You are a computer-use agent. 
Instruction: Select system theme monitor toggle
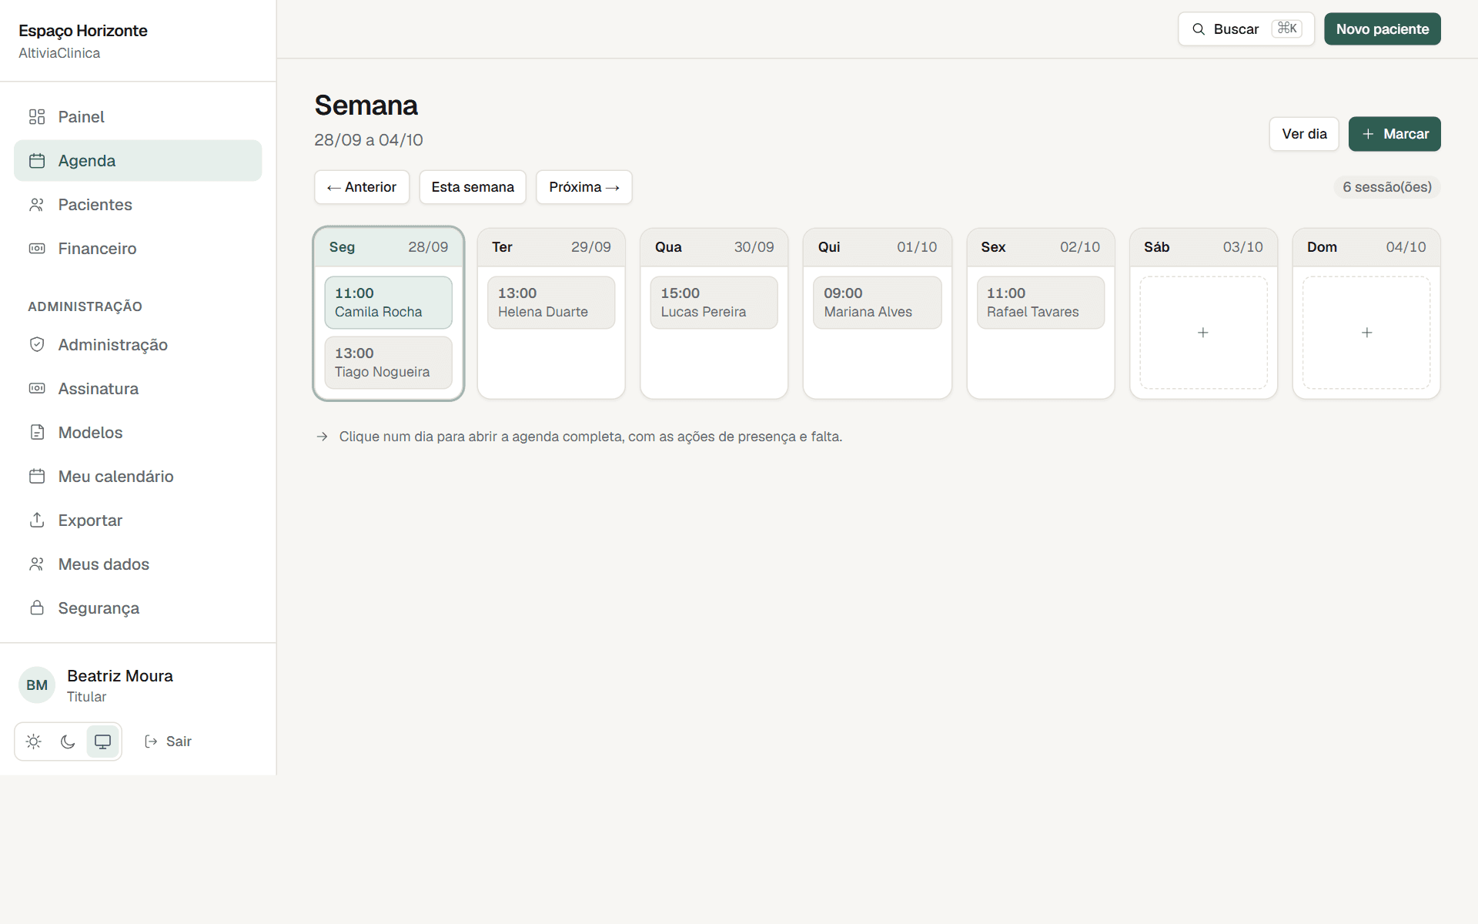(x=102, y=742)
